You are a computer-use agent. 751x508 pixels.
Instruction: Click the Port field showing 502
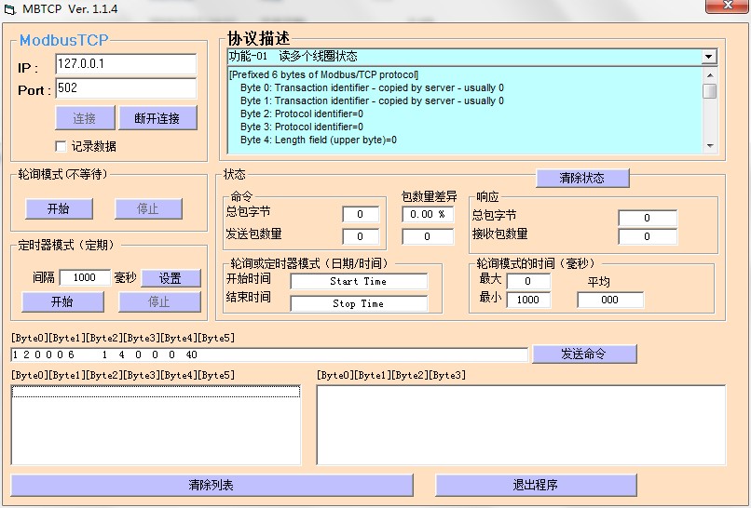click(126, 88)
